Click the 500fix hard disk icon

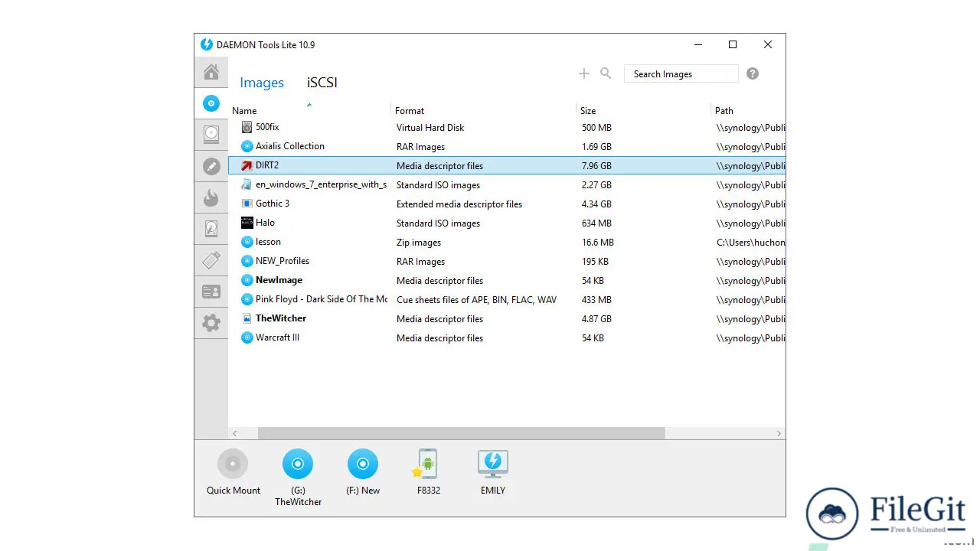click(x=247, y=127)
